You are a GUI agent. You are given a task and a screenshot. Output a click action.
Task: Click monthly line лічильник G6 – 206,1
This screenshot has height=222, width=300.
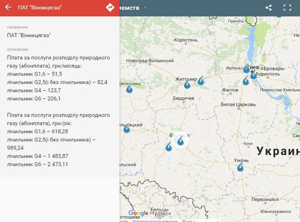tap(34, 99)
